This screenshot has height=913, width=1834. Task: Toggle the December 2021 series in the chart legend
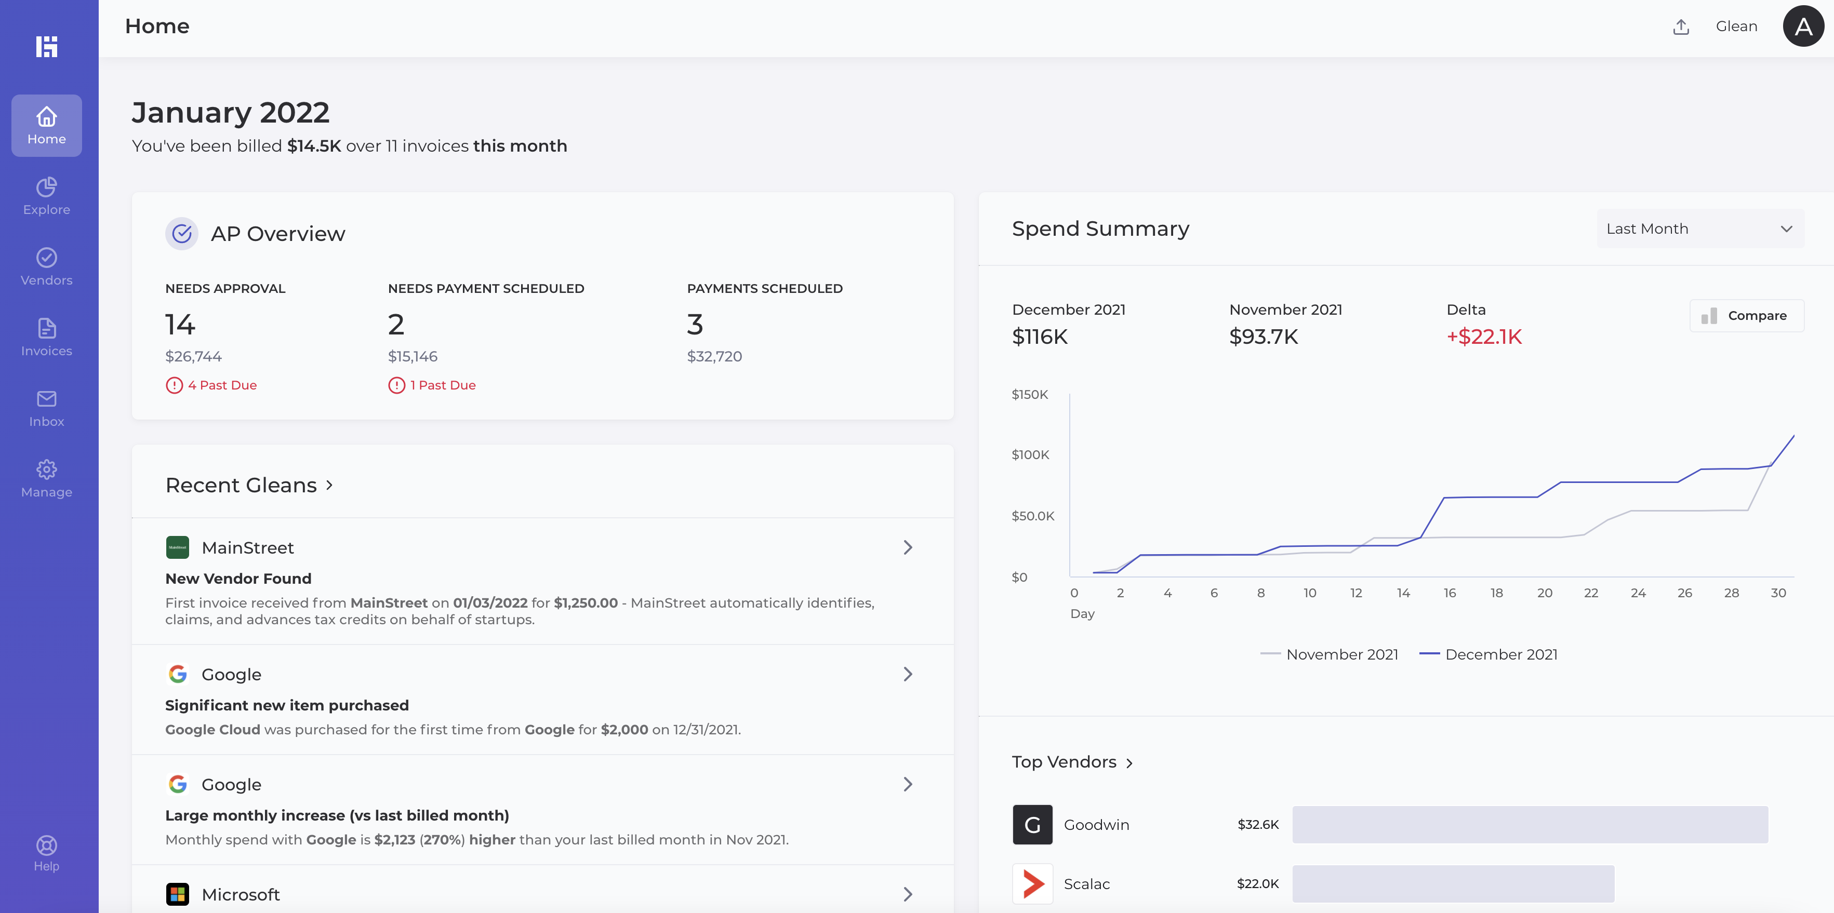(1490, 654)
